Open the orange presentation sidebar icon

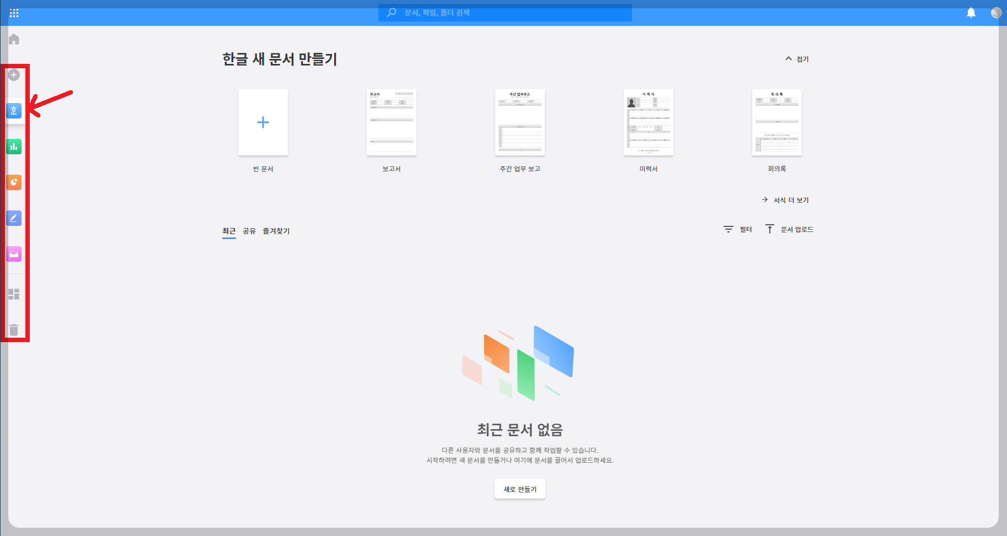tap(14, 182)
